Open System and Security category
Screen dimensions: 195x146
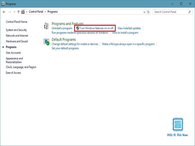[16, 30]
